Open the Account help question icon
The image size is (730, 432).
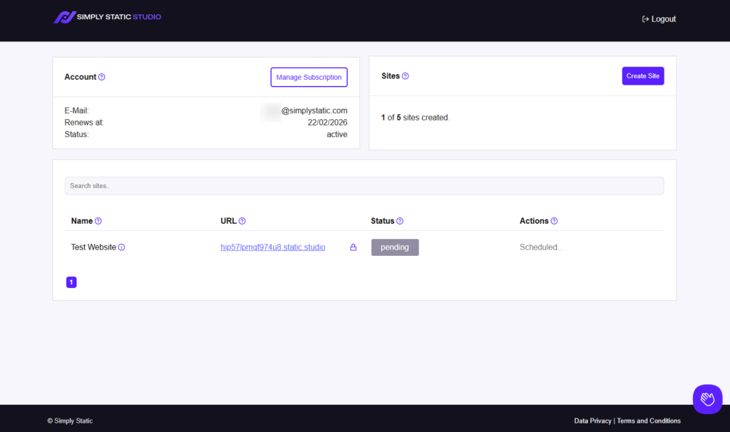(x=101, y=77)
